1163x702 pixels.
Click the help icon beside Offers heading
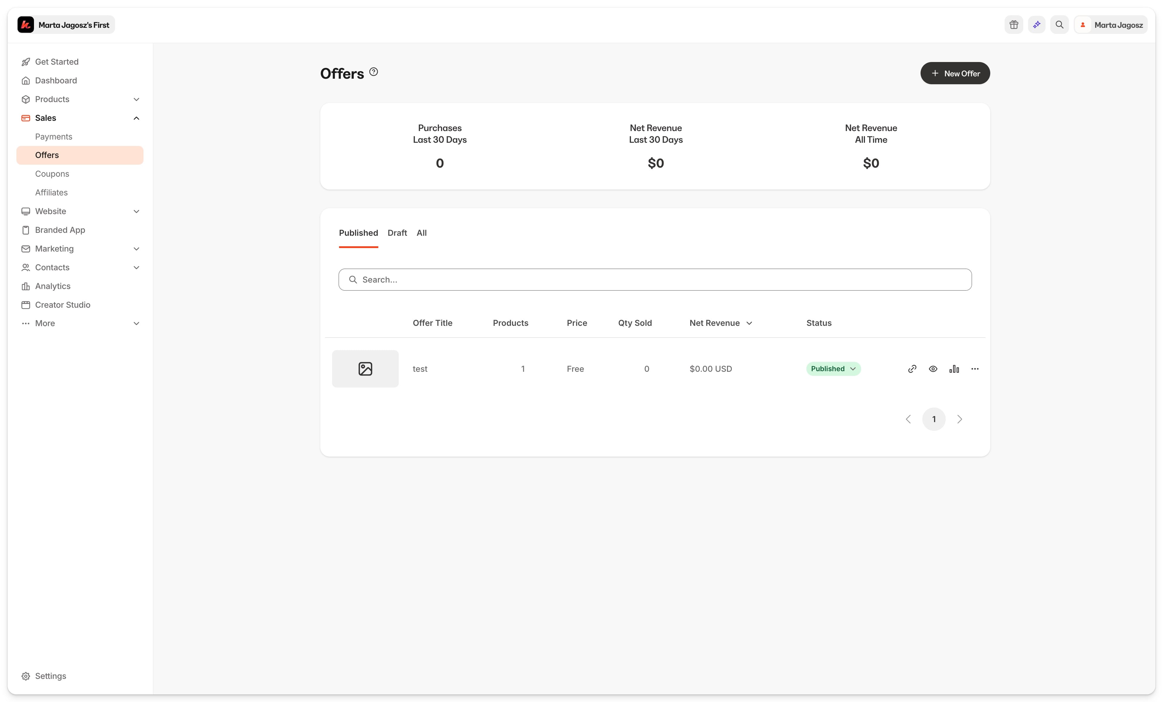pos(373,72)
